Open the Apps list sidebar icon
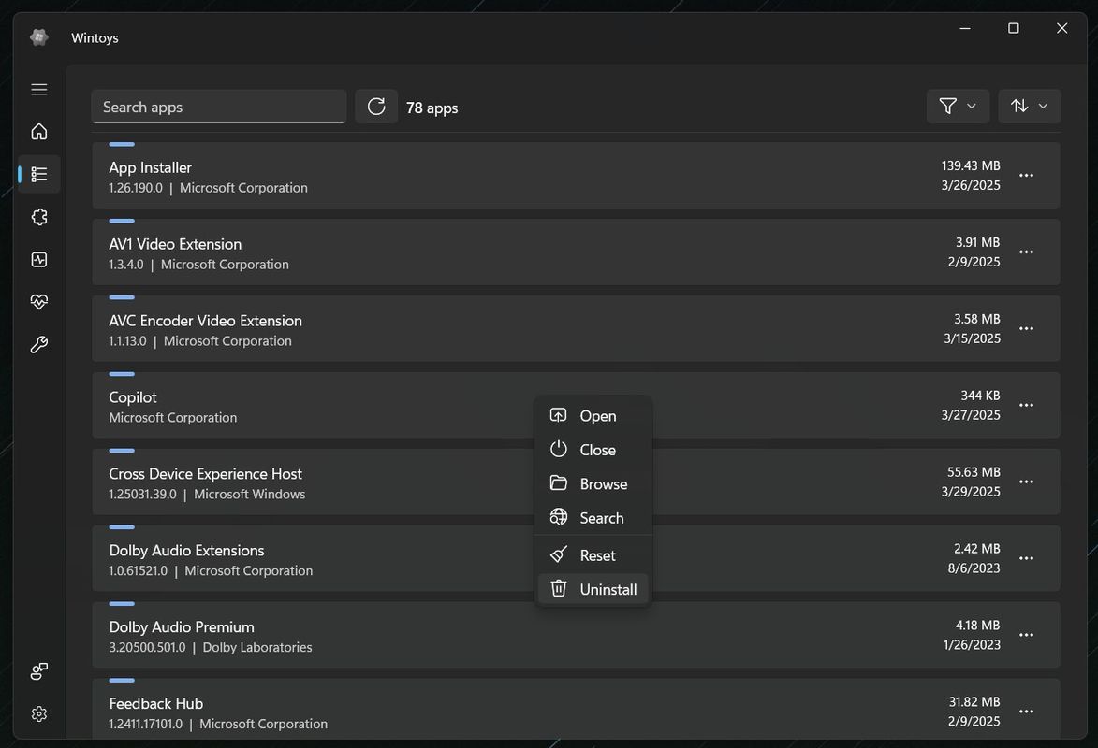1098x748 pixels. pyautogui.click(x=39, y=175)
